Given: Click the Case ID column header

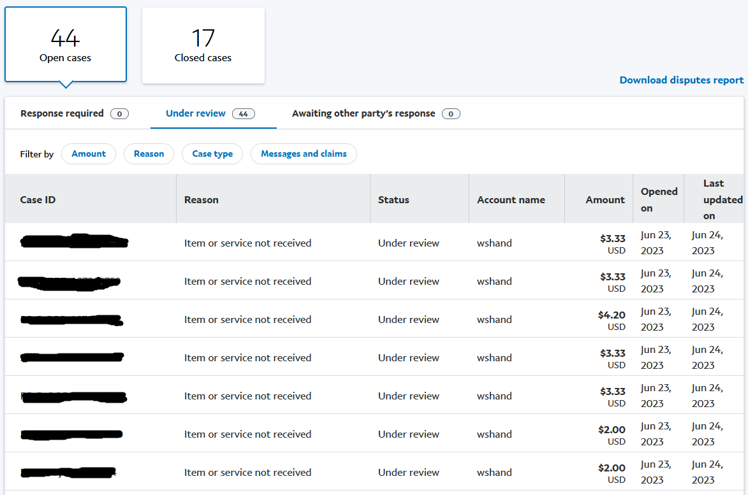Looking at the screenshot, I should pos(38,200).
